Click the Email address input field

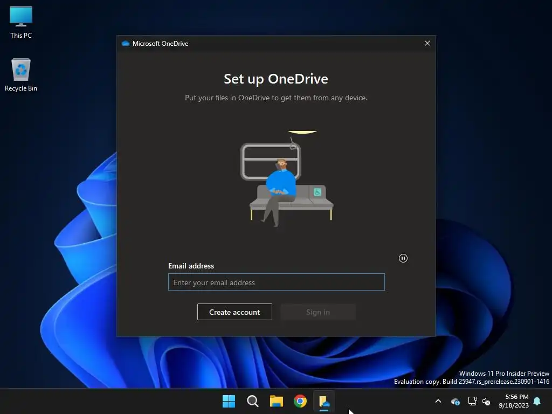point(277,282)
